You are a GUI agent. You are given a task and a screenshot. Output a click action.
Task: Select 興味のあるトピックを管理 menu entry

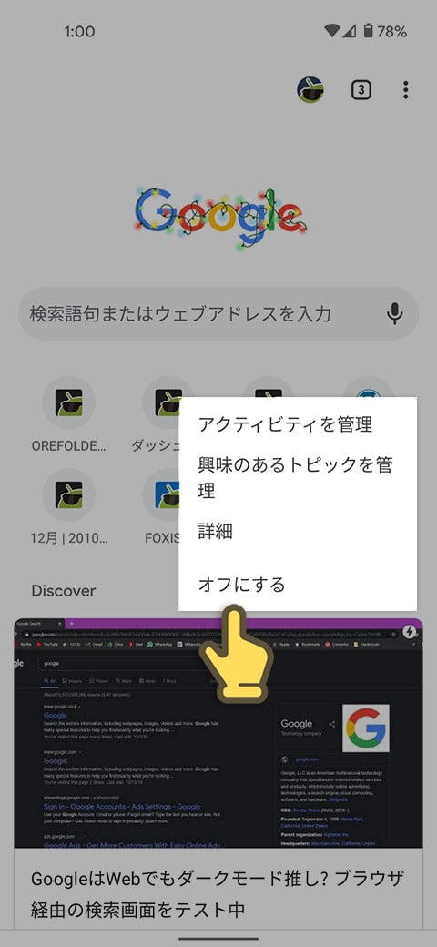[x=297, y=478]
